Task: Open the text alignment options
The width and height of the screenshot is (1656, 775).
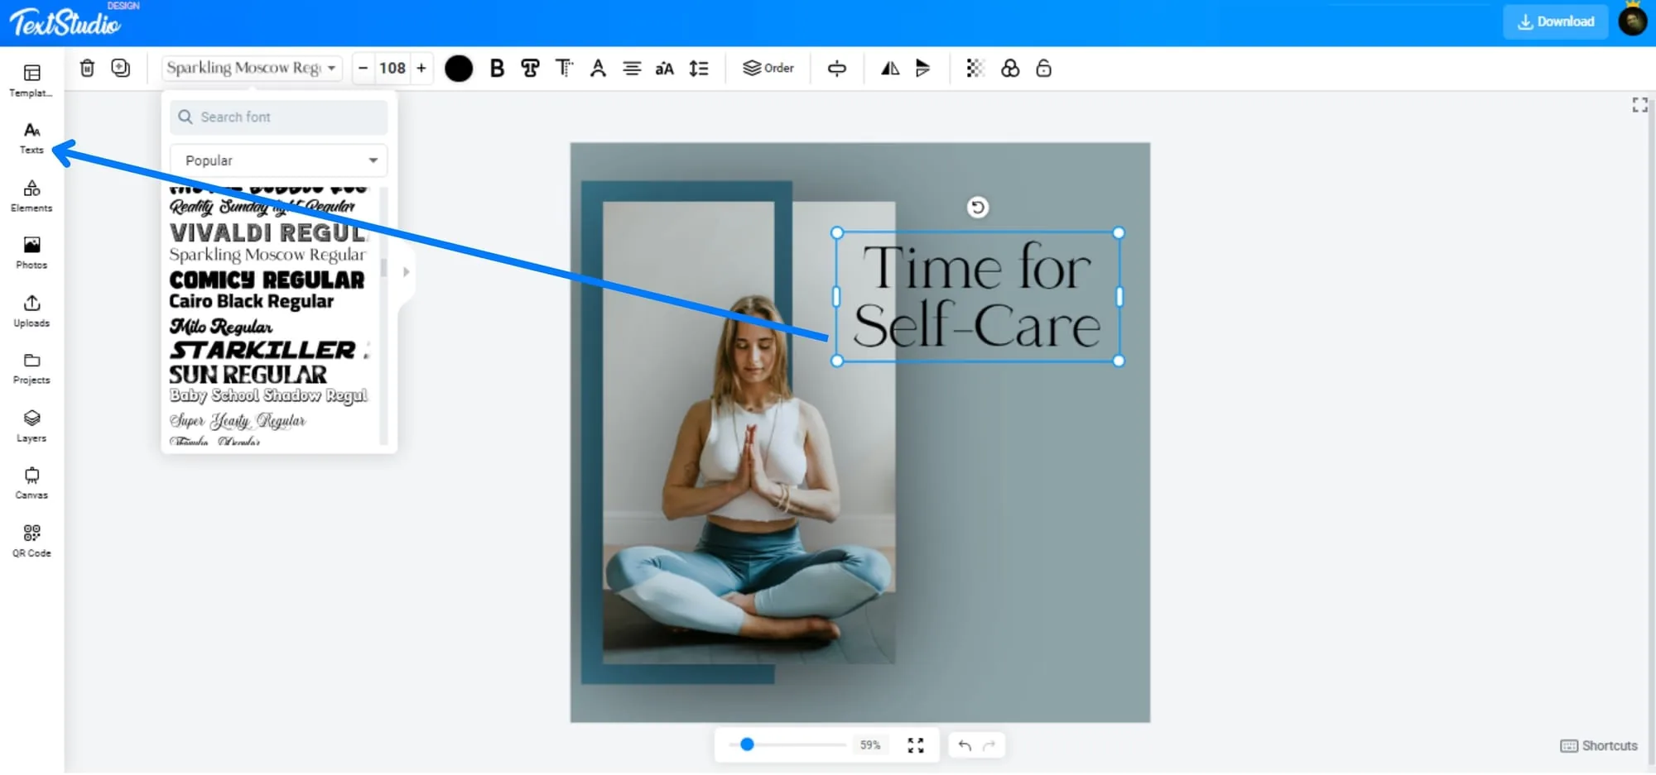Action: (632, 69)
